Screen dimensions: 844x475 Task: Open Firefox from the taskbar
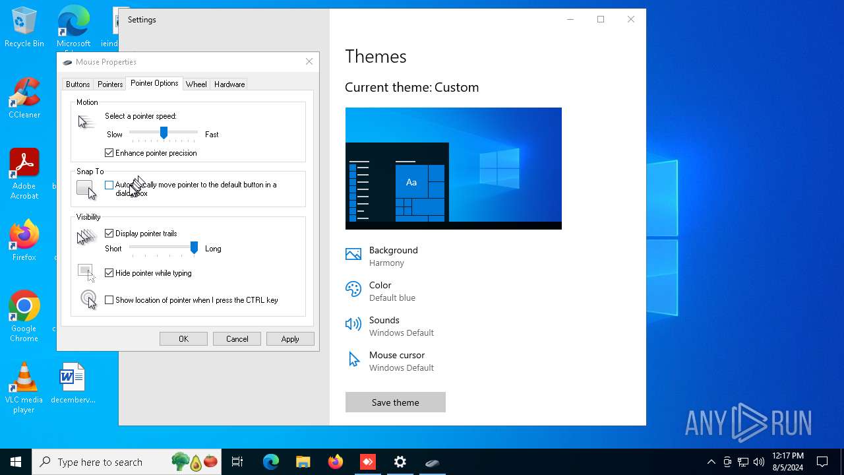[336, 462]
